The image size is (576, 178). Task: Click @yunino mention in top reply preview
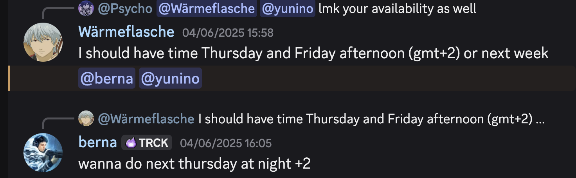(287, 8)
